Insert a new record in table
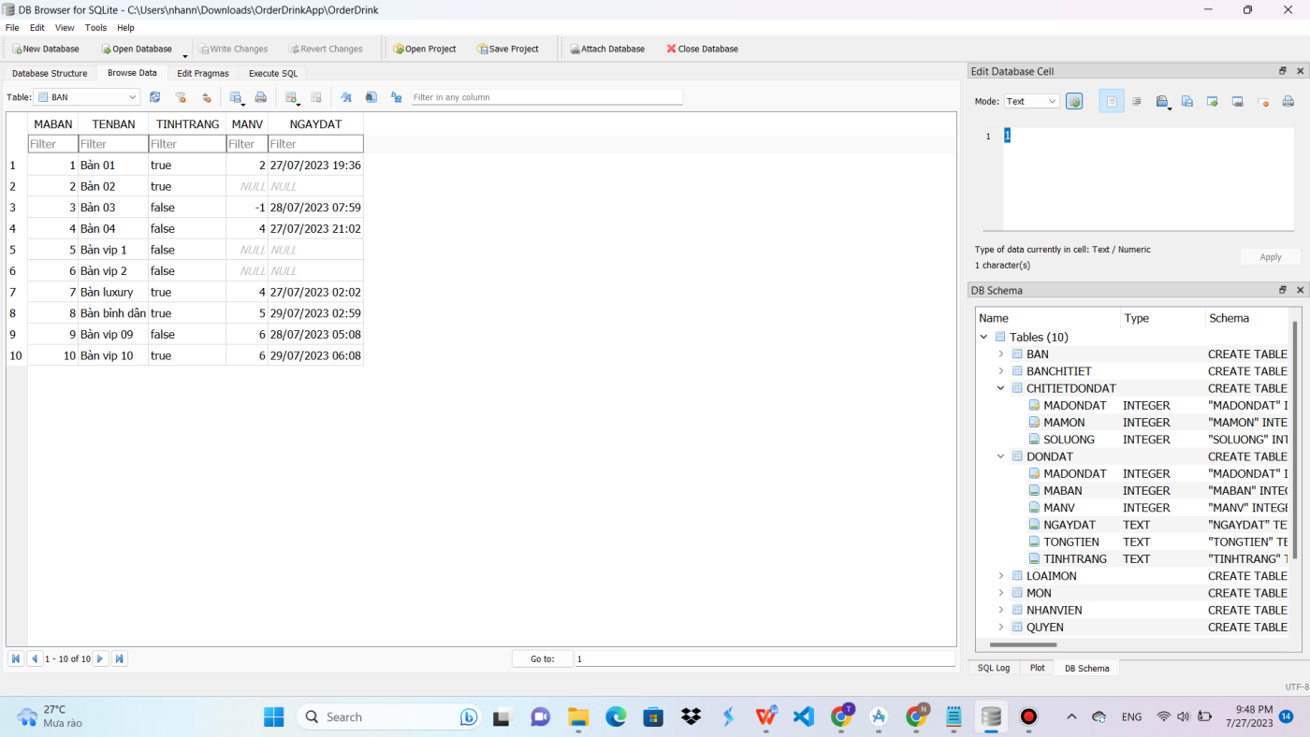The image size is (1310, 737). click(x=291, y=97)
